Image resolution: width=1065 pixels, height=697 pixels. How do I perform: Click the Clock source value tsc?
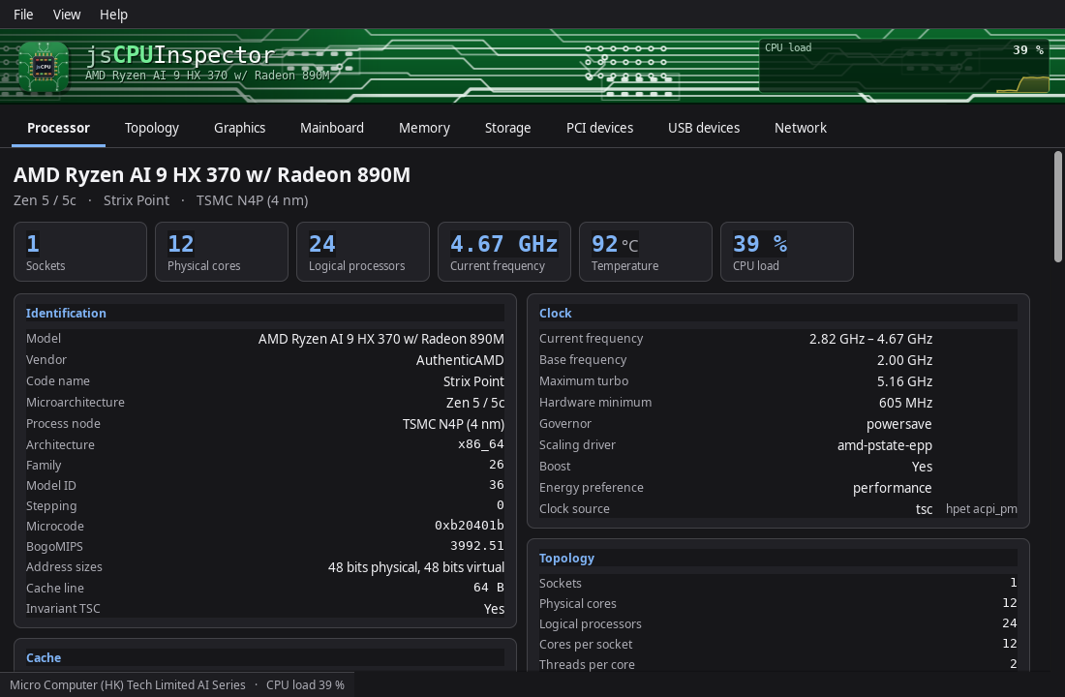924,509
